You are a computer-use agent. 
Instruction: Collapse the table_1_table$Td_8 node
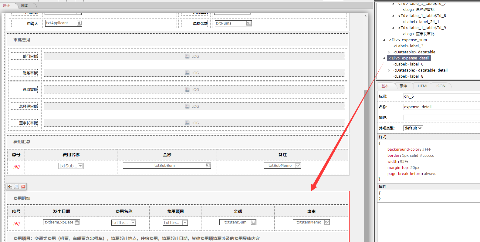394,16
